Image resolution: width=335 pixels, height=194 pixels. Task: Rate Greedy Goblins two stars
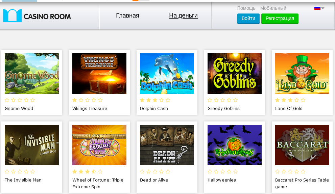(216, 100)
